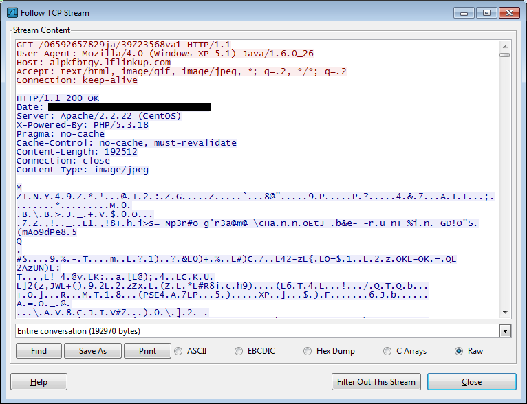The image size is (527, 404).
Task: Select the C Arrays format option
Action: [x=388, y=351]
